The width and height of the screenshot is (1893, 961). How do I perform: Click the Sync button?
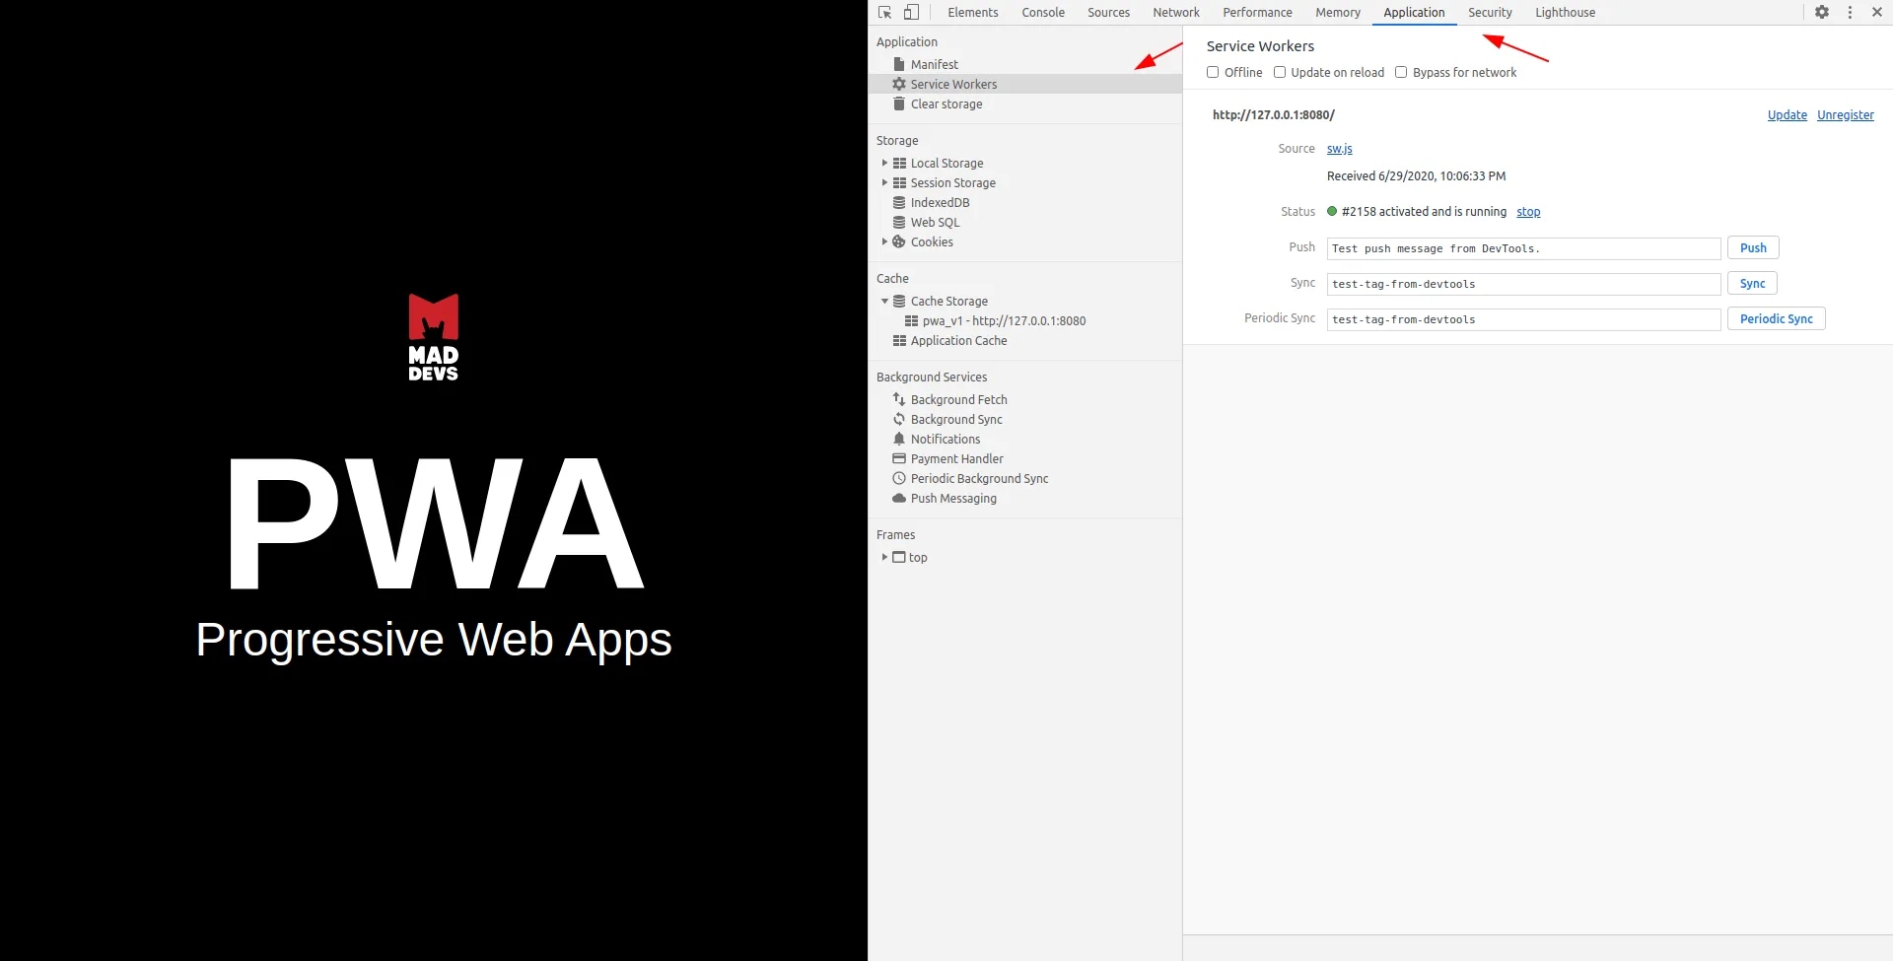(x=1752, y=284)
